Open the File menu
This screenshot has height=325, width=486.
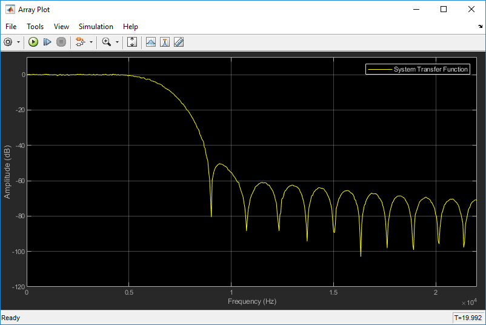click(x=11, y=27)
